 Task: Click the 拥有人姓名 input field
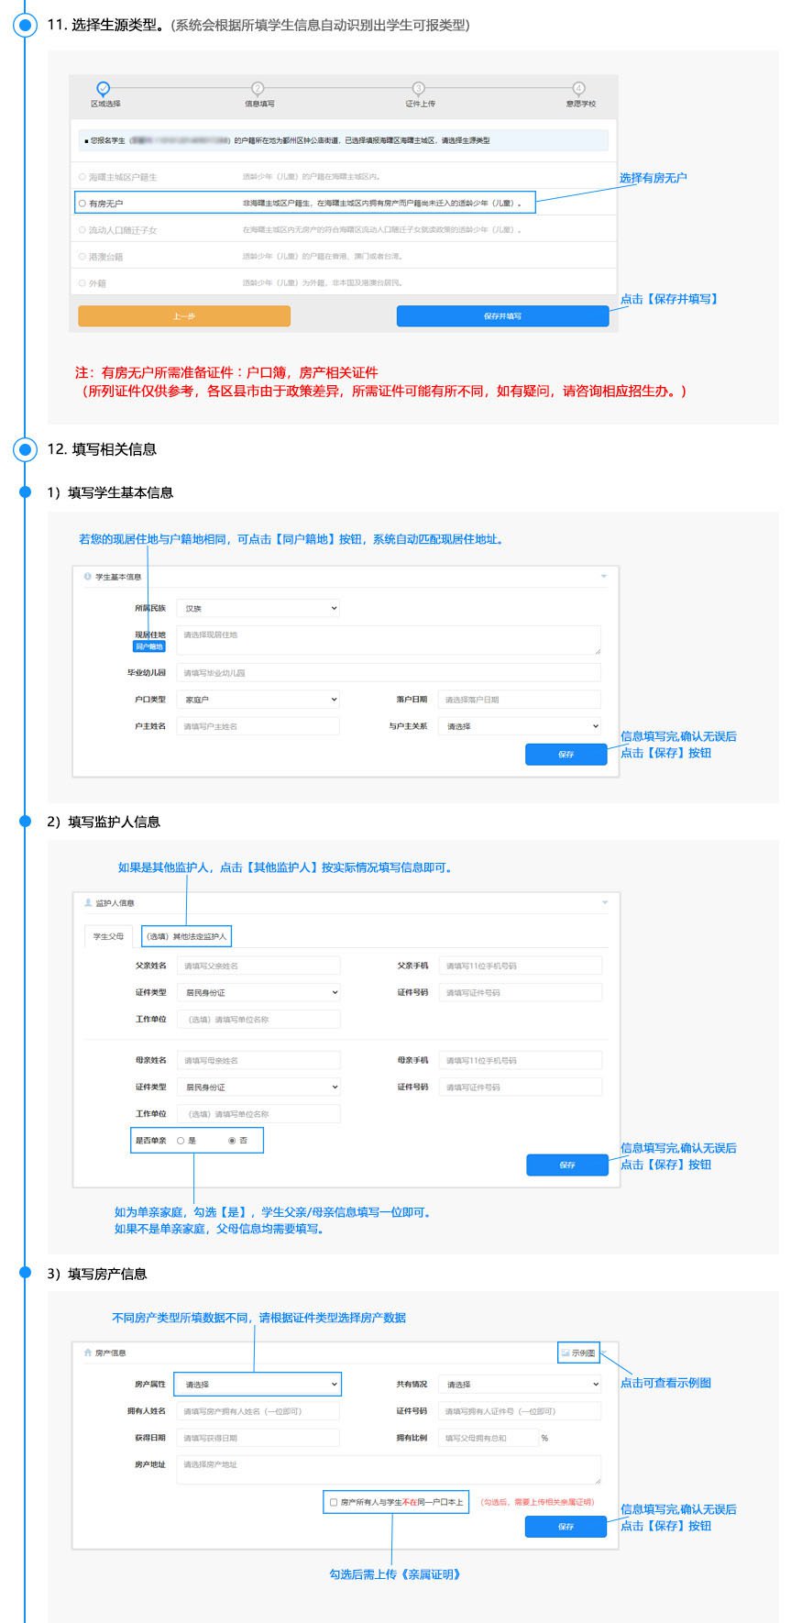click(258, 1411)
